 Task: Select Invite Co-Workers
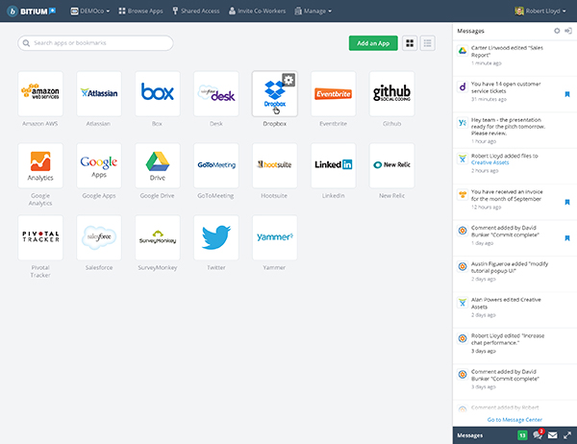[257, 11]
